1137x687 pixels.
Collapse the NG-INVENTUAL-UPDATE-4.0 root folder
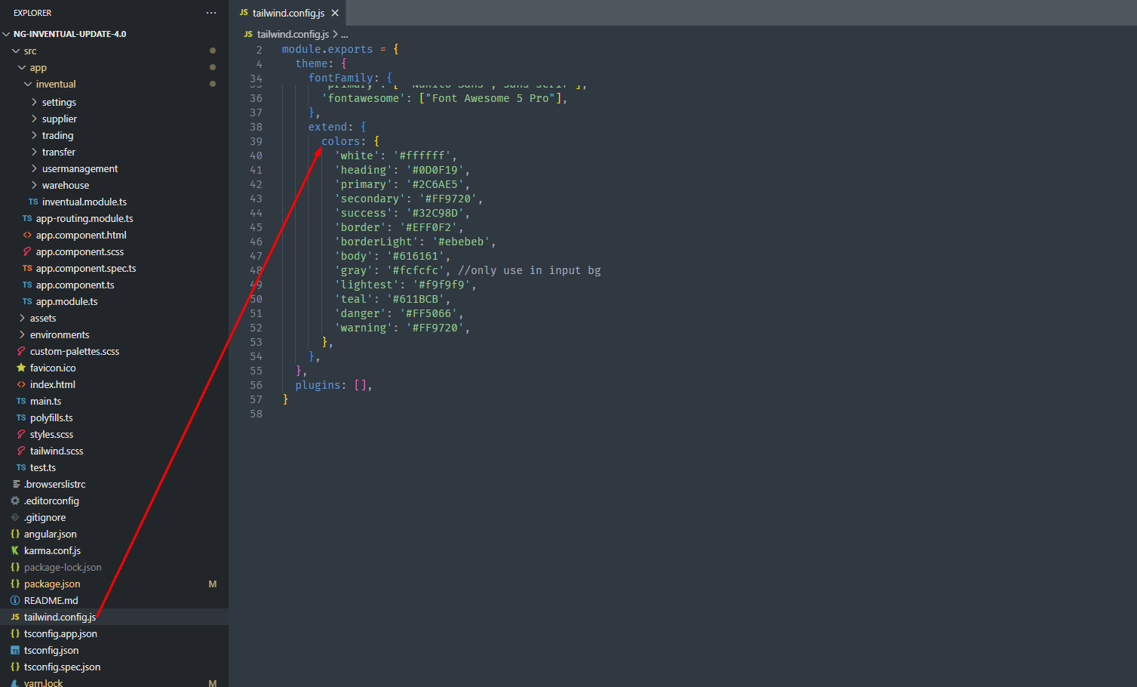8,34
